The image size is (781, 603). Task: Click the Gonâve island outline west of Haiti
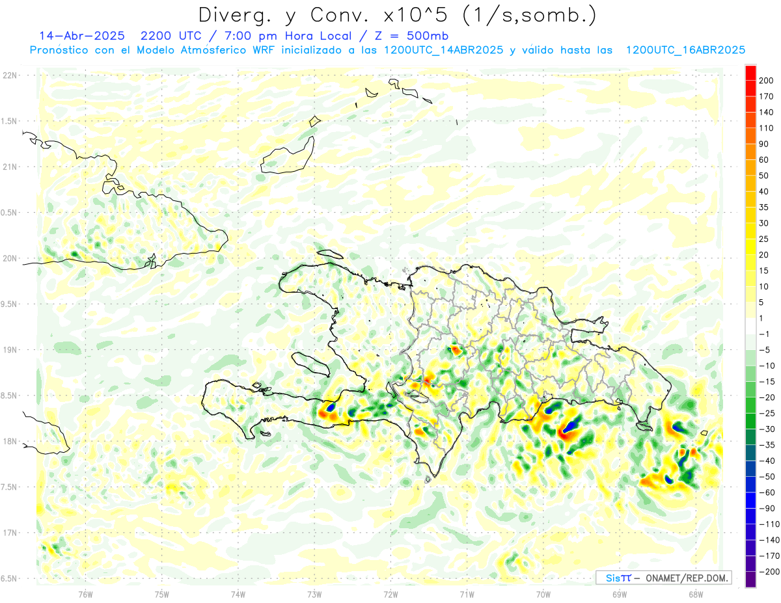pos(310,364)
